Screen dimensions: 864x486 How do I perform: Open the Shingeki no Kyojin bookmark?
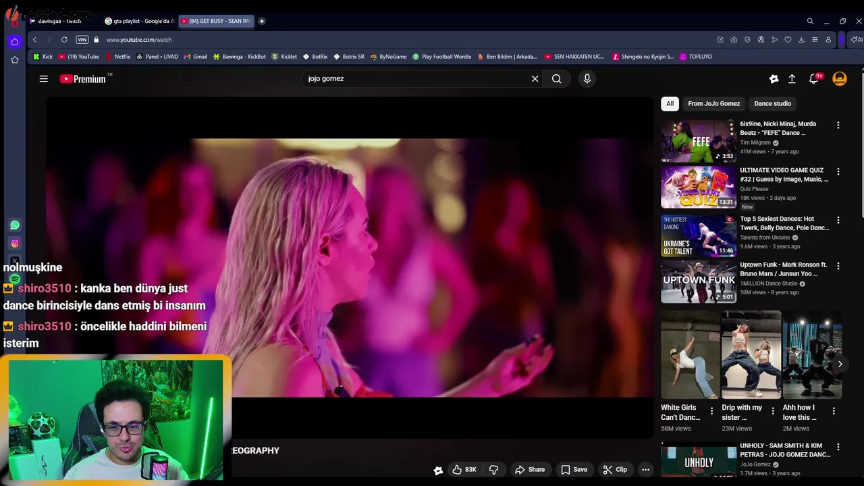click(643, 57)
